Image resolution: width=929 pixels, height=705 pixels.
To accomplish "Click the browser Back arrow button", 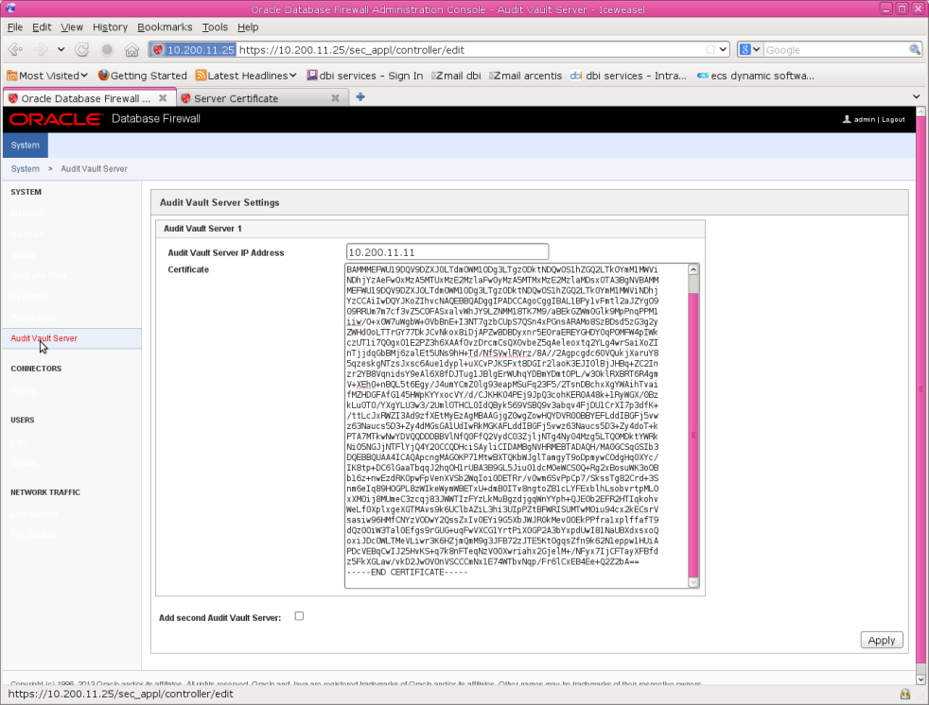I will pos(15,50).
